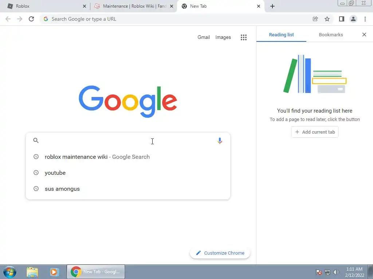This screenshot has height=279, width=373.
Task: Click the browser forward arrow
Action: pos(20,19)
